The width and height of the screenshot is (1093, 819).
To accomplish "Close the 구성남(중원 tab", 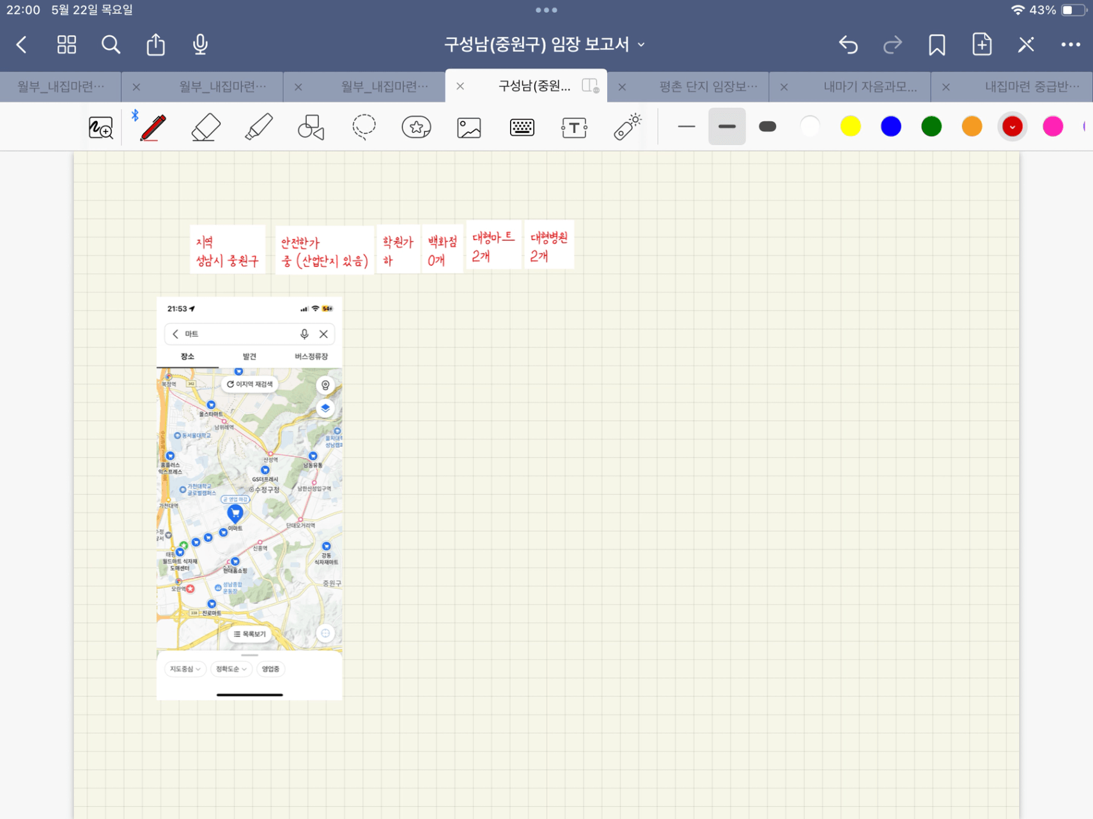I will coord(460,86).
